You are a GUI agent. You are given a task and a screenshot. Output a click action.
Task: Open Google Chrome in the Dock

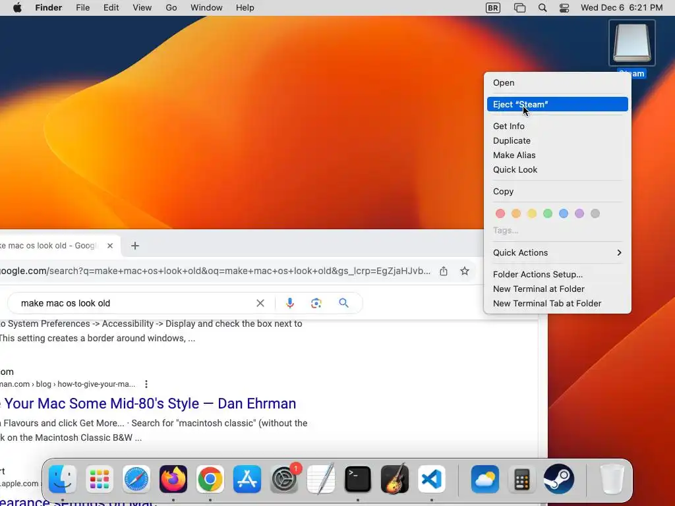(210, 479)
